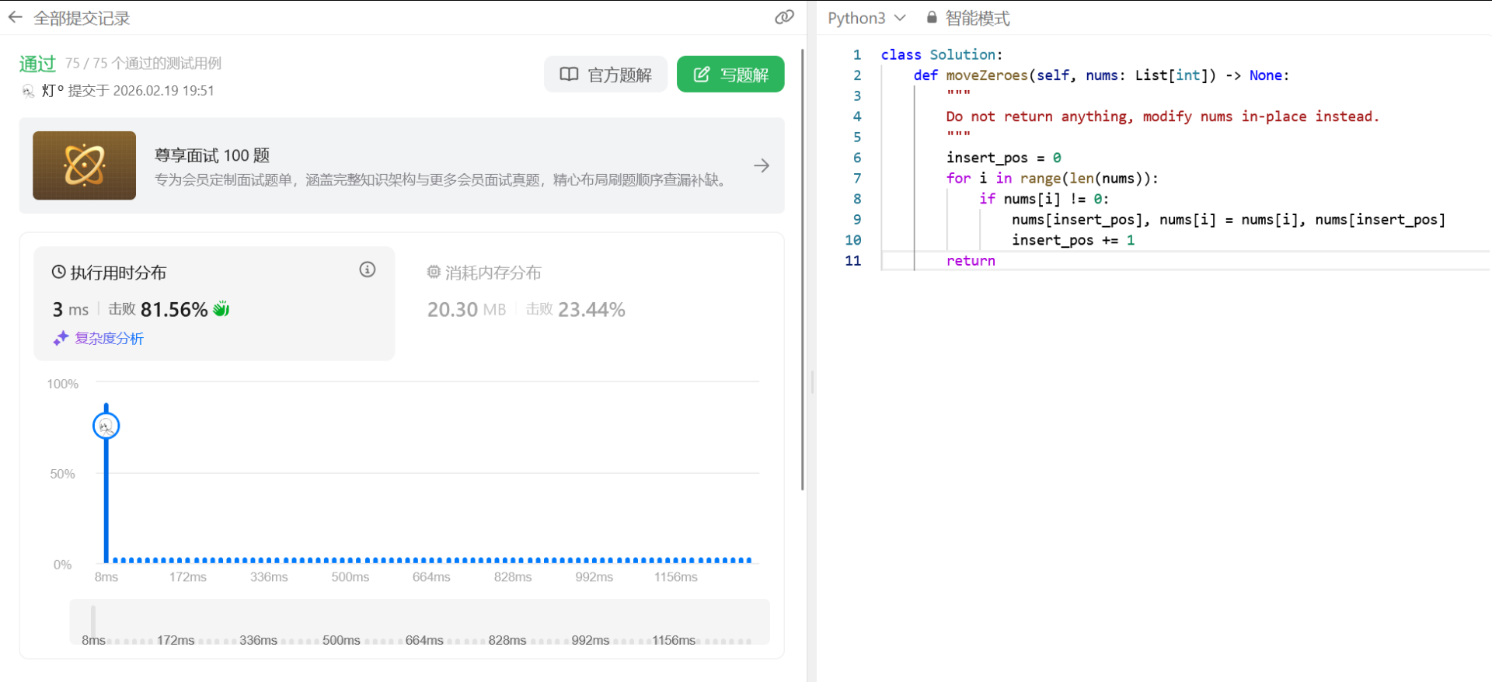The width and height of the screenshot is (1492, 682).
Task: Click the range slider handle near 8ms
Action: tap(93, 621)
